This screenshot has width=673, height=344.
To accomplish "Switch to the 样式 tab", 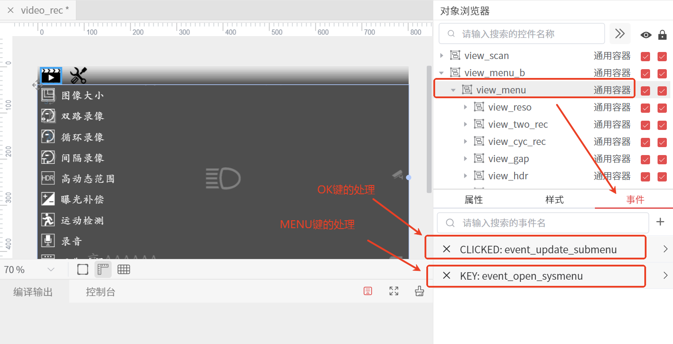I will click(555, 200).
